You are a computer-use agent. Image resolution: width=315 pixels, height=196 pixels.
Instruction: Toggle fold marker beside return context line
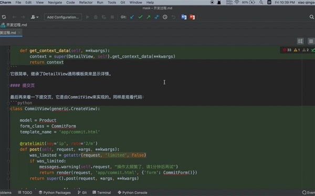coord(8,62)
